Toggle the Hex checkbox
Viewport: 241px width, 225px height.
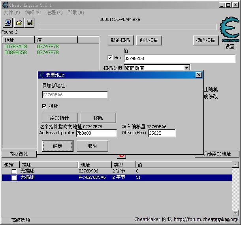[110, 58]
